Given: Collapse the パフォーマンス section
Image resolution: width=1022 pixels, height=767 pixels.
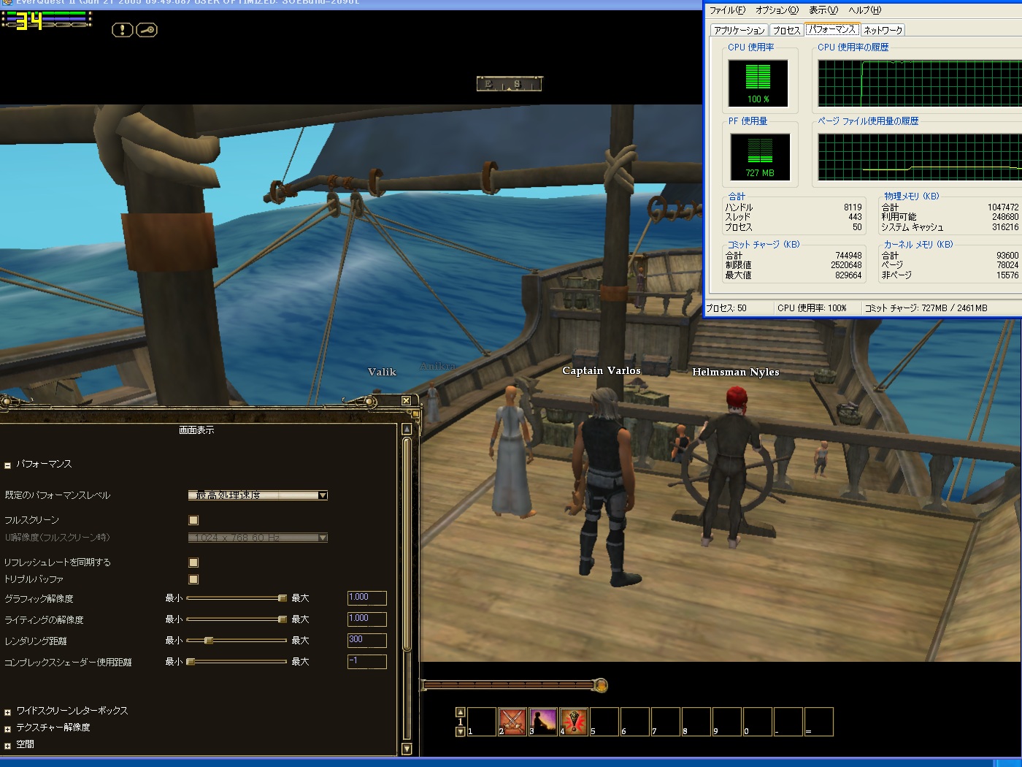Looking at the screenshot, I should click(7, 465).
